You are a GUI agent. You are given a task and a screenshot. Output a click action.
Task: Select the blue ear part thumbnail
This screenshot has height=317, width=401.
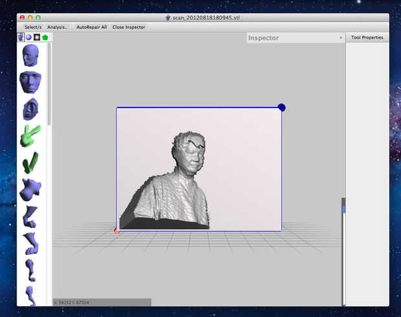click(x=30, y=109)
